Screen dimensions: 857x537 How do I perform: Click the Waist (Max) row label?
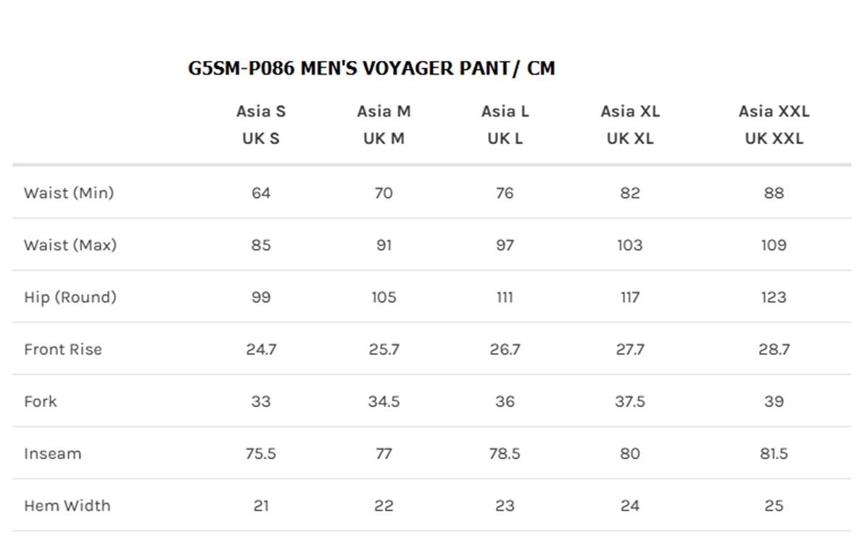tap(70, 245)
